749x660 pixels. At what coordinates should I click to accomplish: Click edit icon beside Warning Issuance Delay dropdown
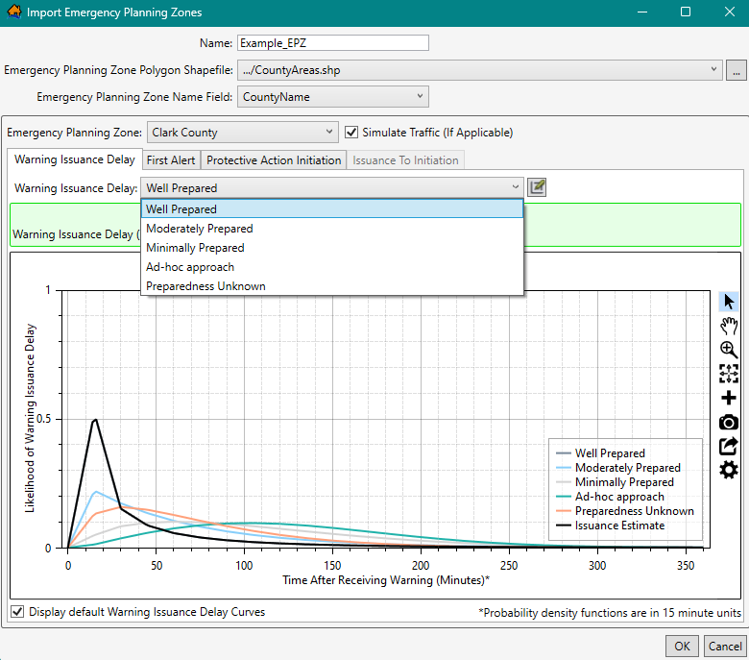[537, 187]
